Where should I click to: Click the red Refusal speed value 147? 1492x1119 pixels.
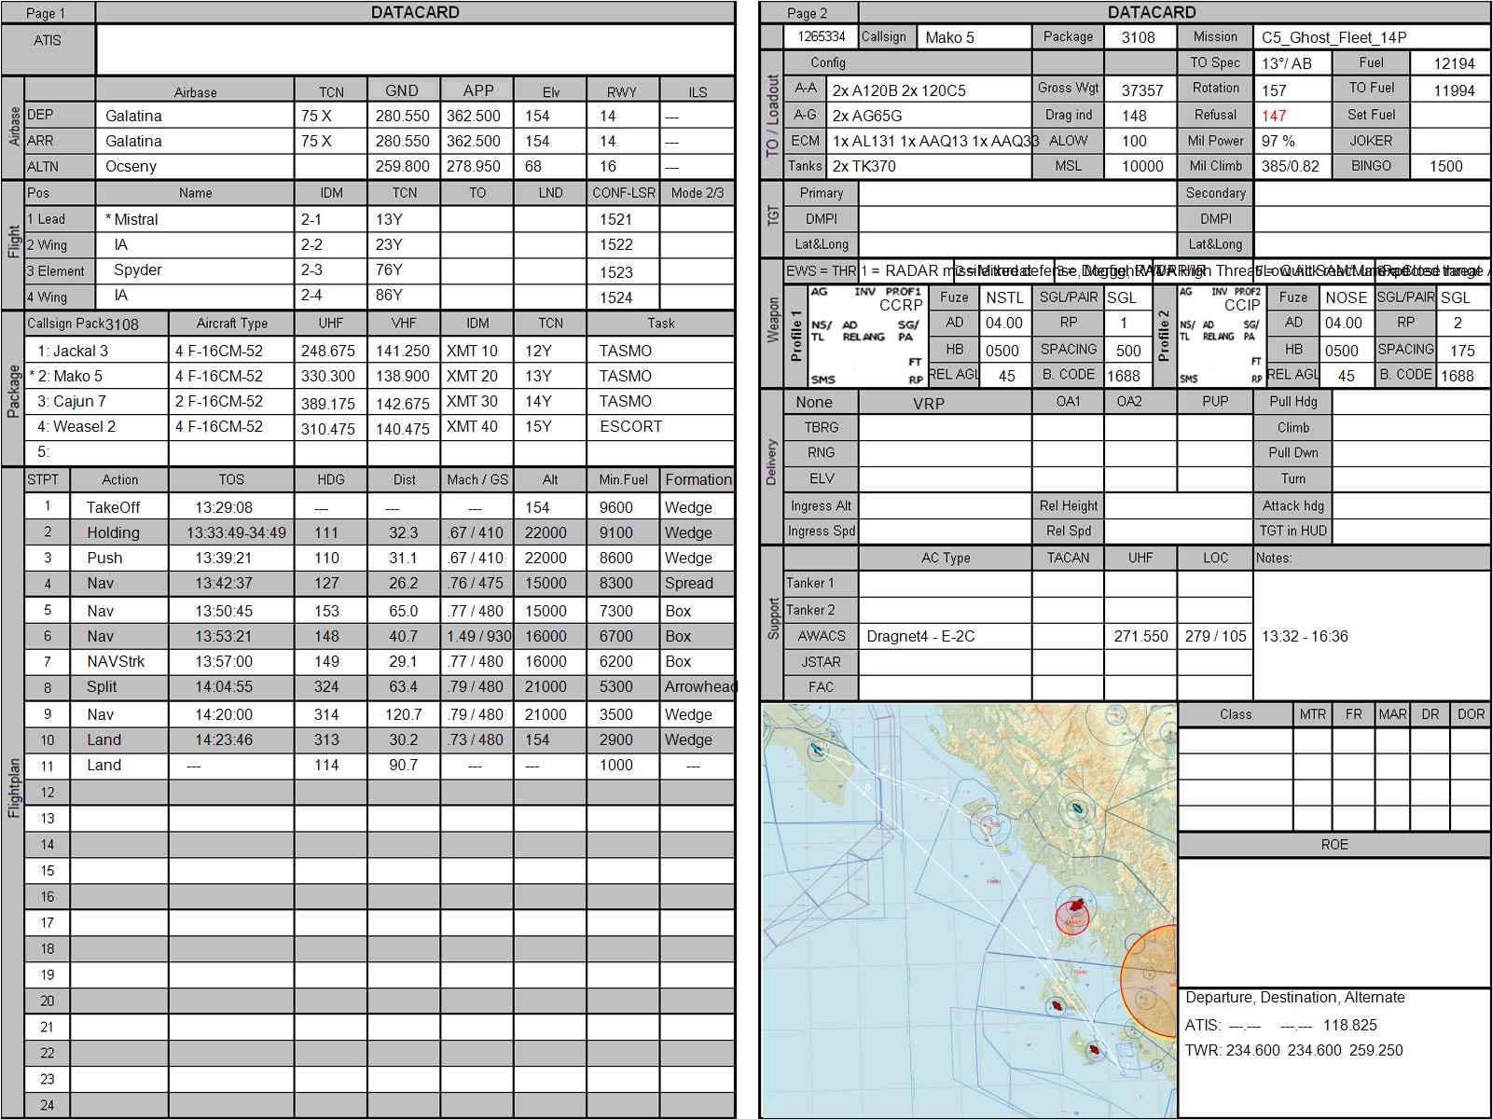(1274, 116)
